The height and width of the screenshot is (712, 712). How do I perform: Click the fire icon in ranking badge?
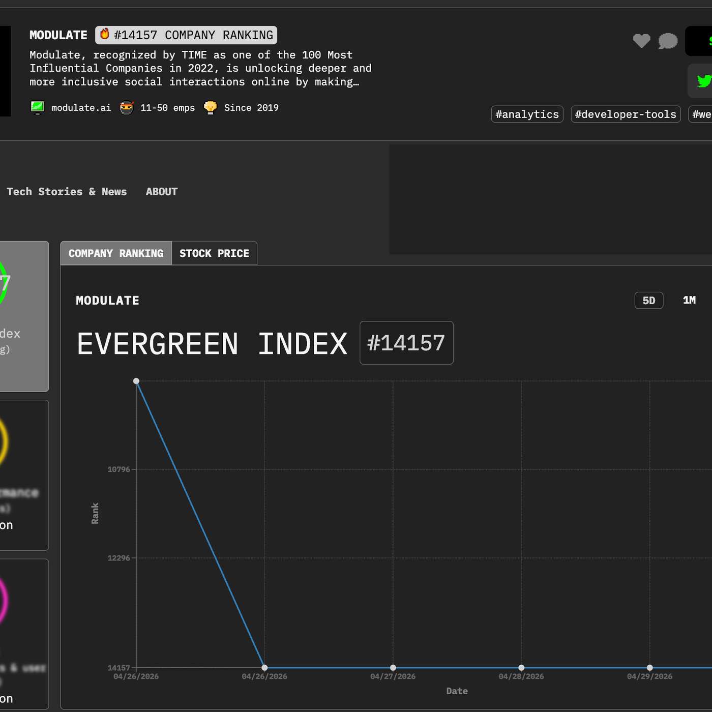click(x=104, y=34)
